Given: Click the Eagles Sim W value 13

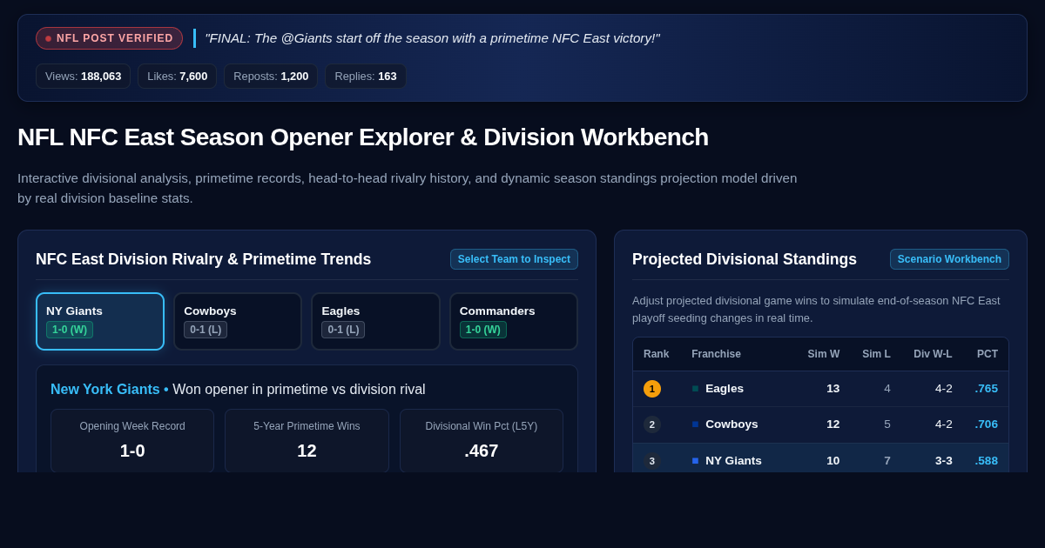Looking at the screenshot, I should [x=833, y=389].
